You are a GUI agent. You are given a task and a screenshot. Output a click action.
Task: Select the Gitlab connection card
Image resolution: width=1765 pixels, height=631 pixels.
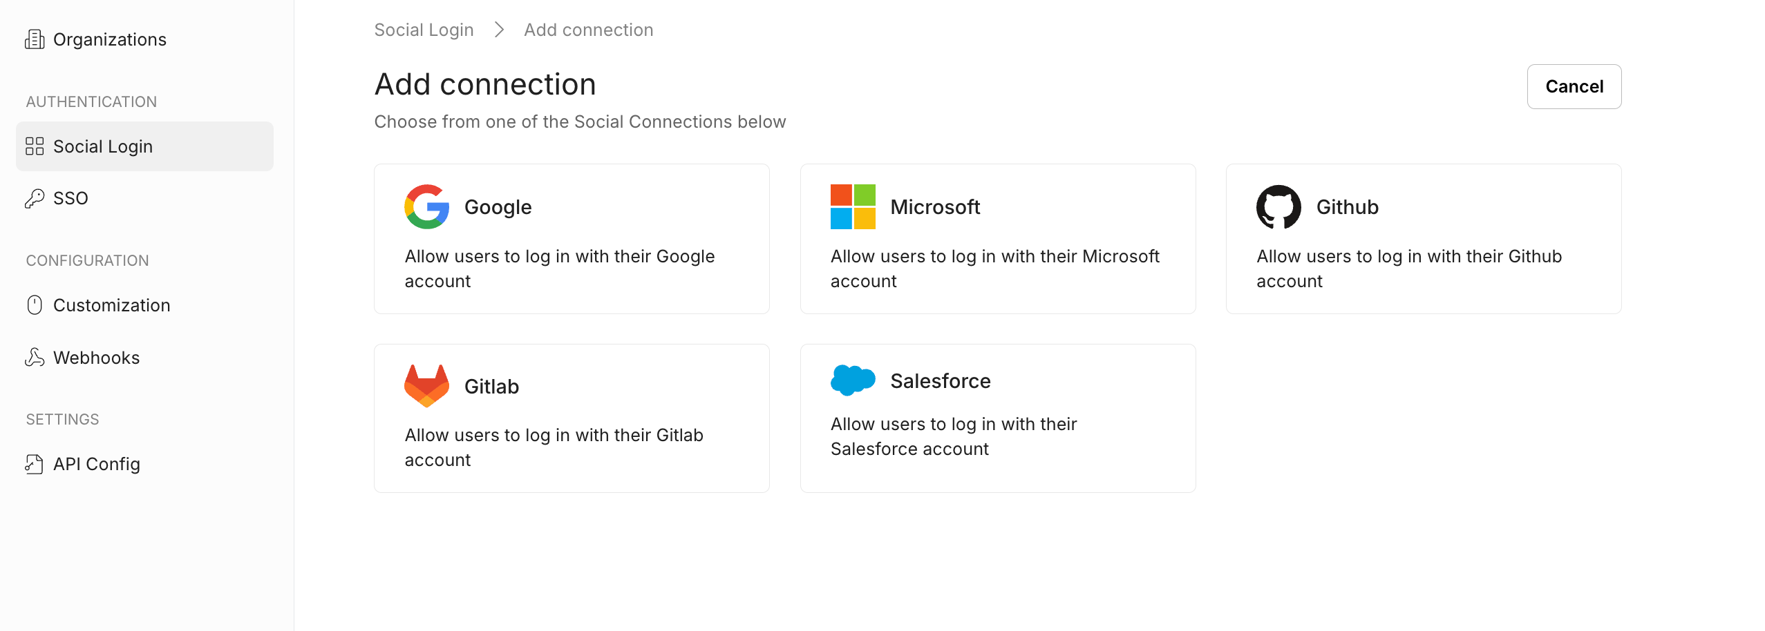[x=571, y=418]
